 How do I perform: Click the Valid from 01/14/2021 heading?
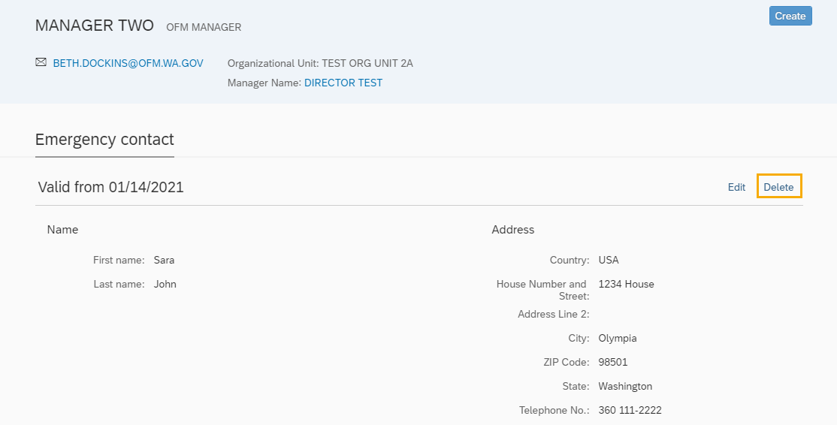(x=110, y=187)
